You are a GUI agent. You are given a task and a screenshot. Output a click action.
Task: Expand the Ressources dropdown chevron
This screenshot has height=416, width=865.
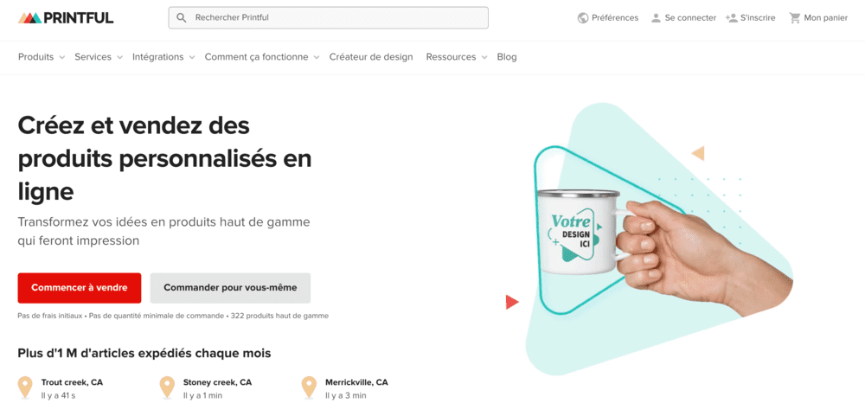pos(484,57)
